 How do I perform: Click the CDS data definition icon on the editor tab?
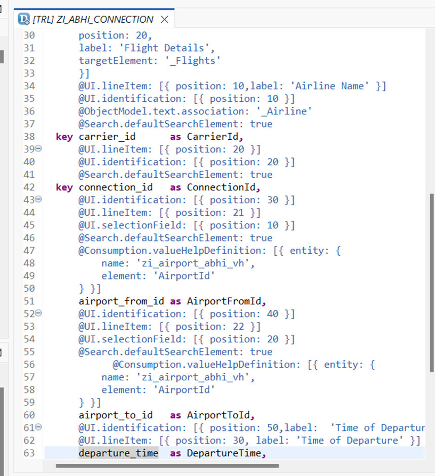tap(23, 20)
